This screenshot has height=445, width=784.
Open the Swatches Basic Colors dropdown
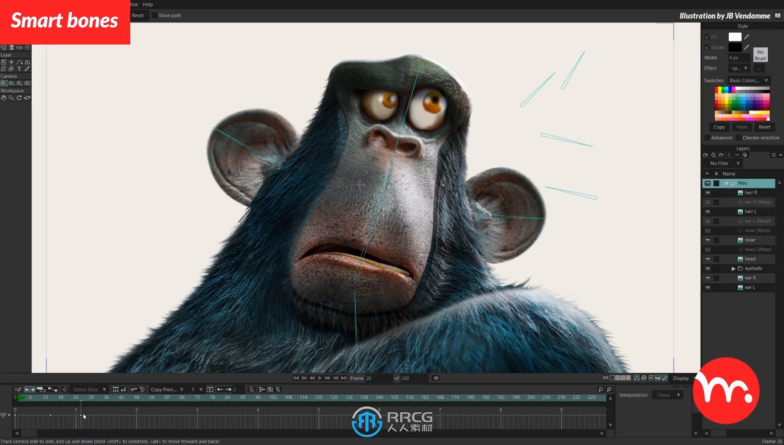click(749, 80)
